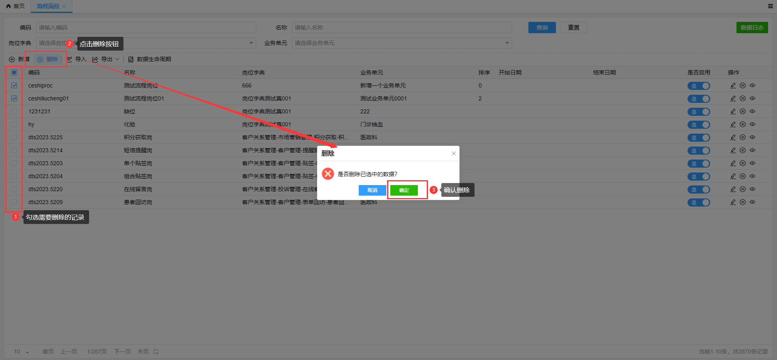Toggle the select-all header checkbox
Screen dimensions: 777x360
point(14,72)
